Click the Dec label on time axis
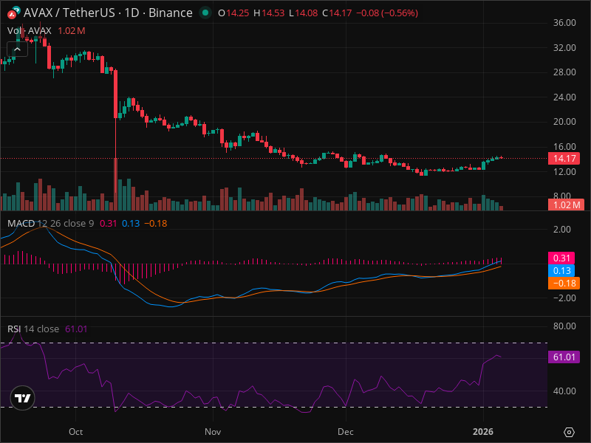591x443 pixels. coord(346,432)
